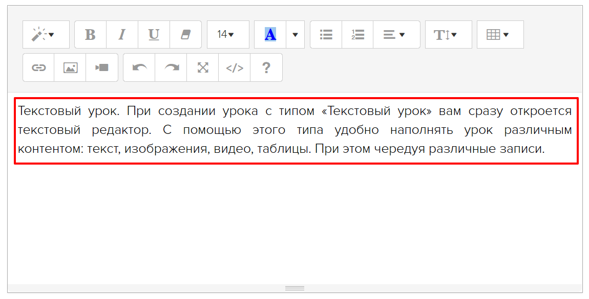Insert a numbered ordered list
This screenshot has width=589, height=299.
click(x=357, y=35)
